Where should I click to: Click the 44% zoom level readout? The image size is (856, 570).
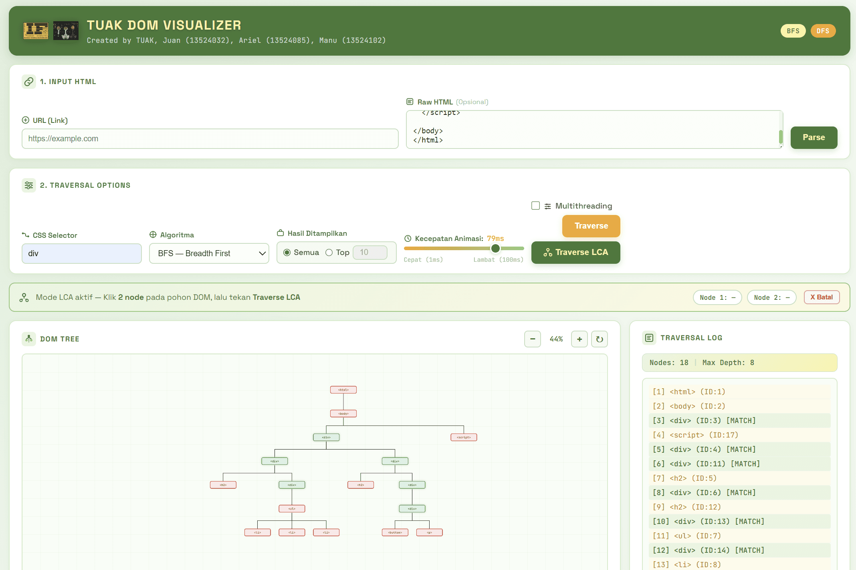[x=556, y=339]
